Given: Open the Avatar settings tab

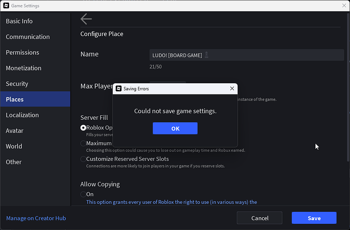Looking at the screenshot, I should [36, 130].
